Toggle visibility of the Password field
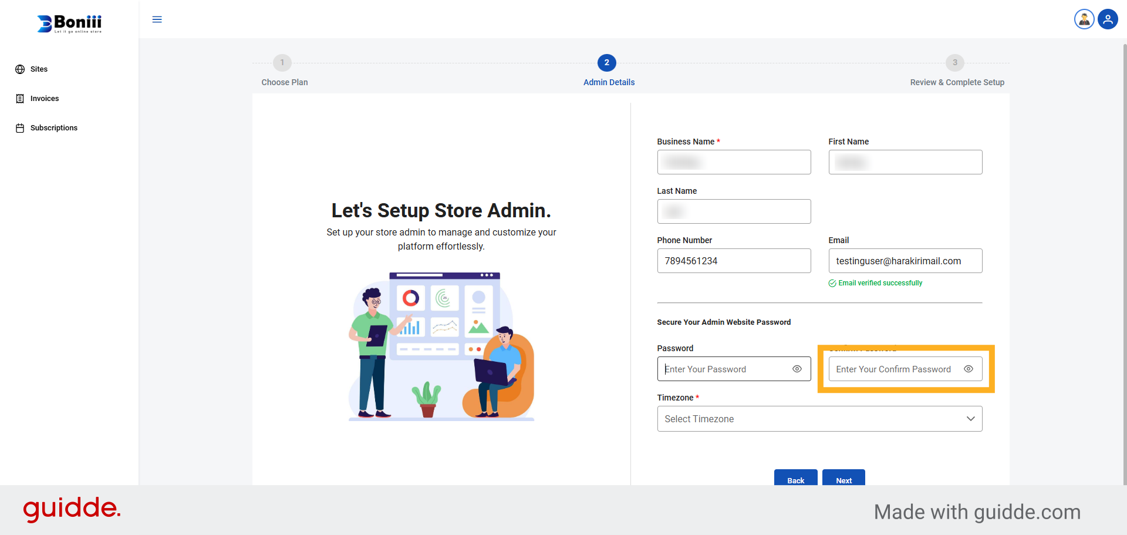This screenshot has height=535, width=1127. pos(797,369)
